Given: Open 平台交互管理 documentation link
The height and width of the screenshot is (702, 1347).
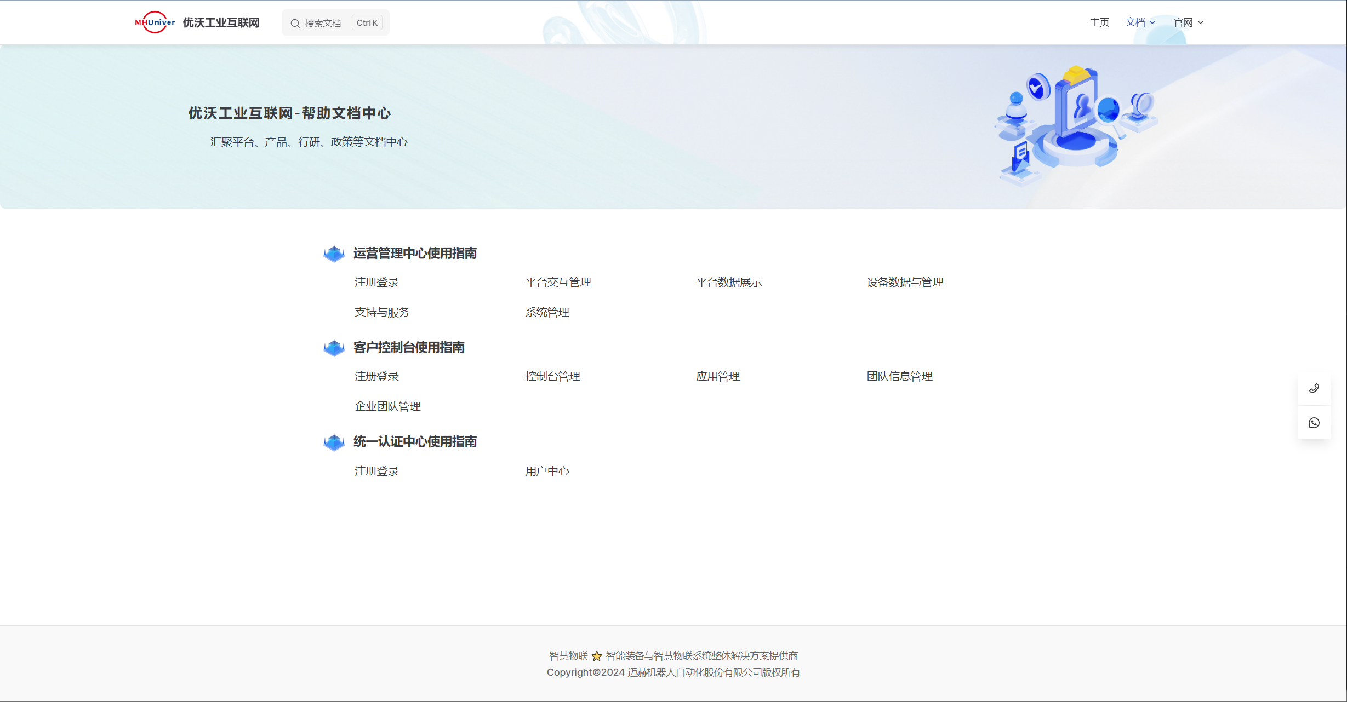Looking at the screenshot, I should click(558, 283).
